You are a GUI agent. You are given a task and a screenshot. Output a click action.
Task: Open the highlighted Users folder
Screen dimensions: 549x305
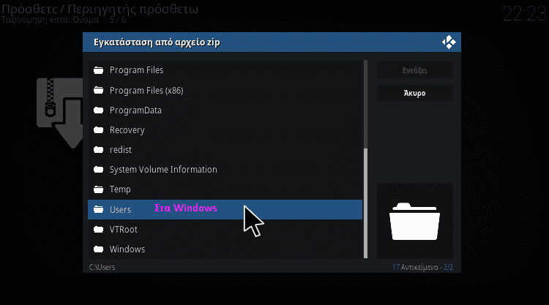coord(225,209)
